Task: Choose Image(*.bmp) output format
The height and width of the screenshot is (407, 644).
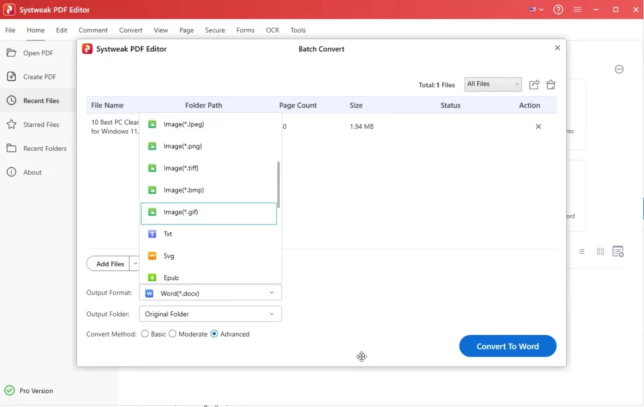Action: 209,190
